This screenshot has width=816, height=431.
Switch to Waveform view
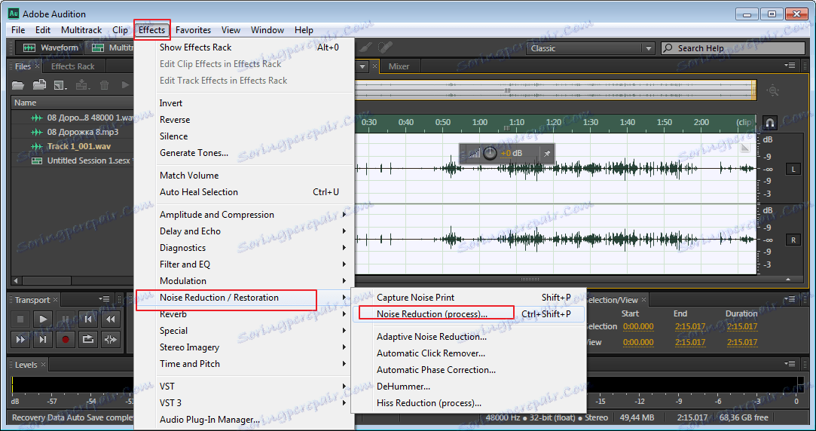[x=50, y=48]
